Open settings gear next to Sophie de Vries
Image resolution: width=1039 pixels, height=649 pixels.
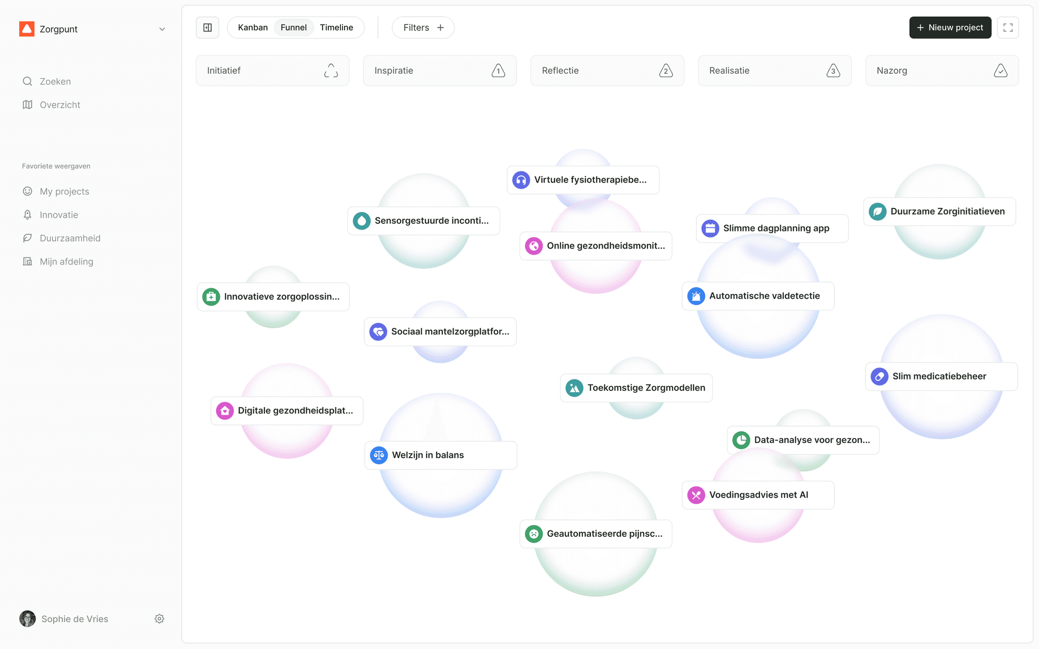(x=159, y=619)
